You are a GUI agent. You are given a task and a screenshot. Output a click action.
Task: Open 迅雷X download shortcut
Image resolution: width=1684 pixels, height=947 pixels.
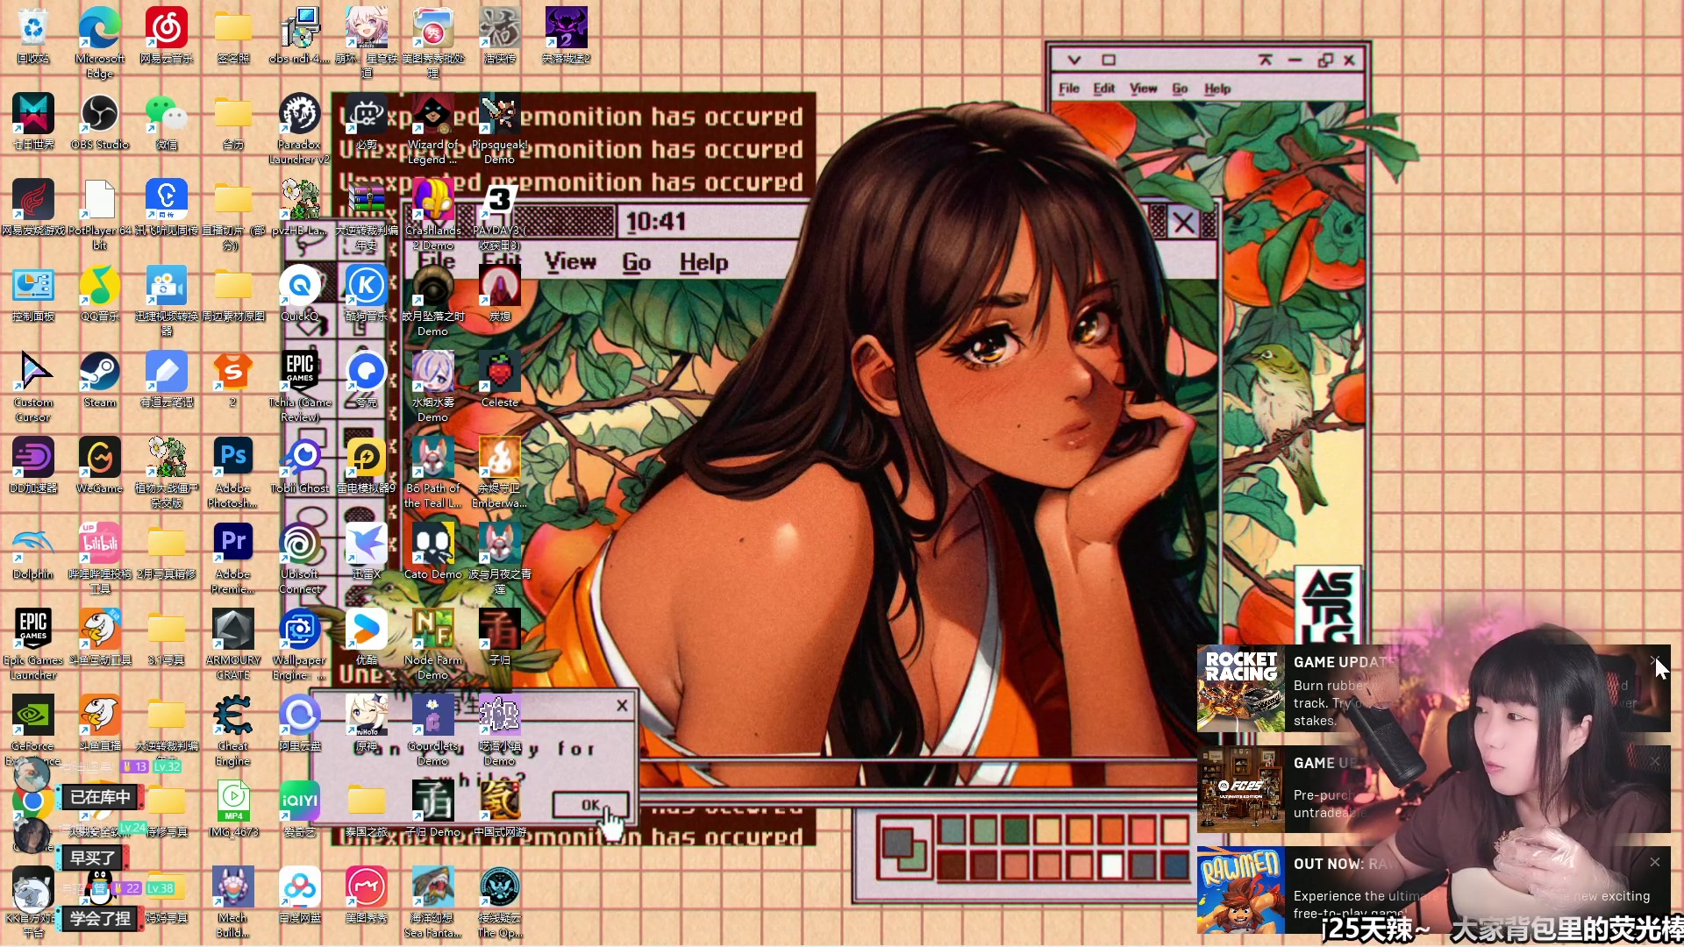coord(367,551)
